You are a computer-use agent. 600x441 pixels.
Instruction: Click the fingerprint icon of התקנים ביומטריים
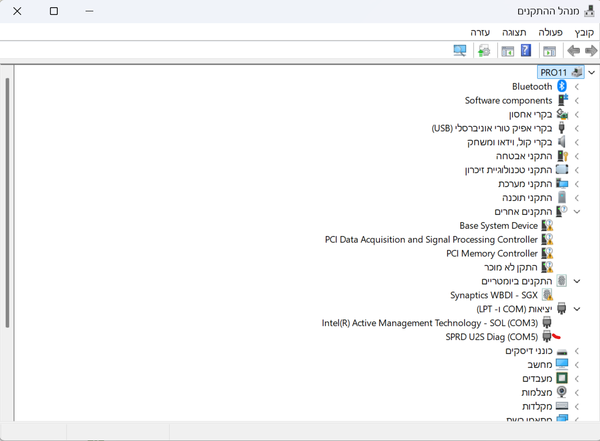562,281
